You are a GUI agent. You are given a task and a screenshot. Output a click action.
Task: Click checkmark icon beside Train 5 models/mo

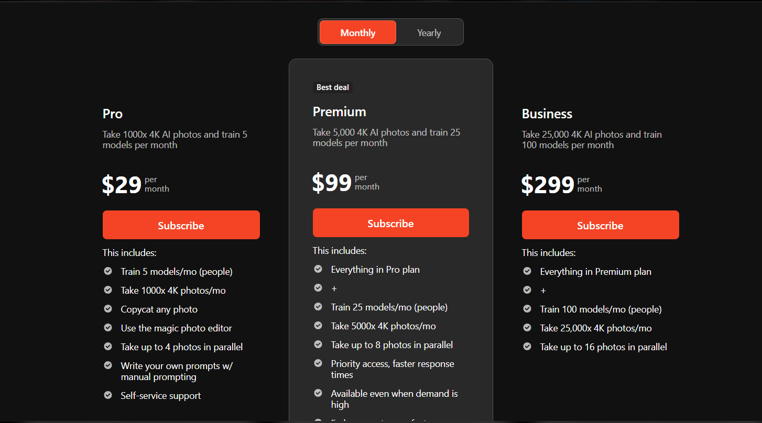point(108,271)
